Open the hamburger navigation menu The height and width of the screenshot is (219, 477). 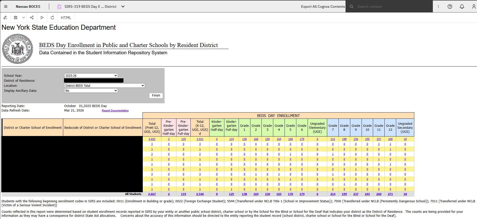6,6
